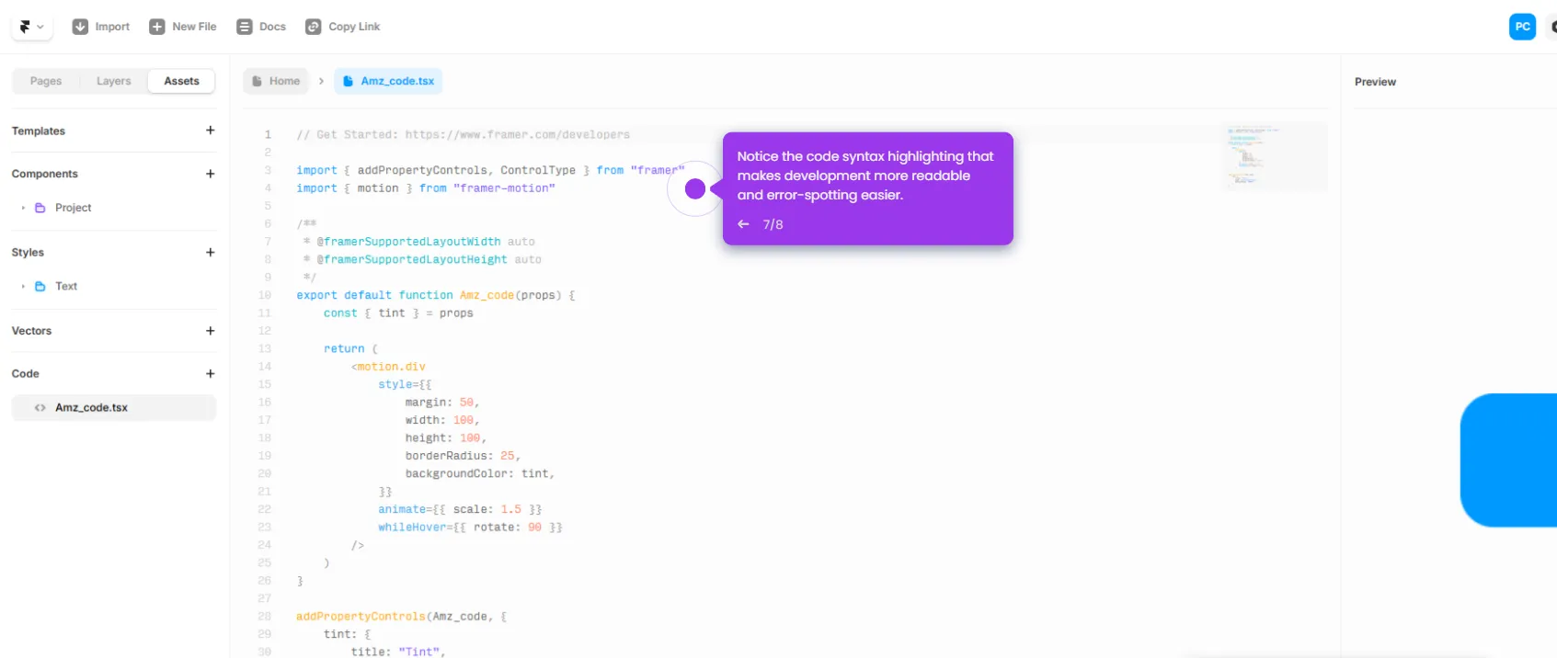Go to Home breadcrumb
Image resolution: width=1557 pixels, height=658 pixels.
click(x=276, y=81)
